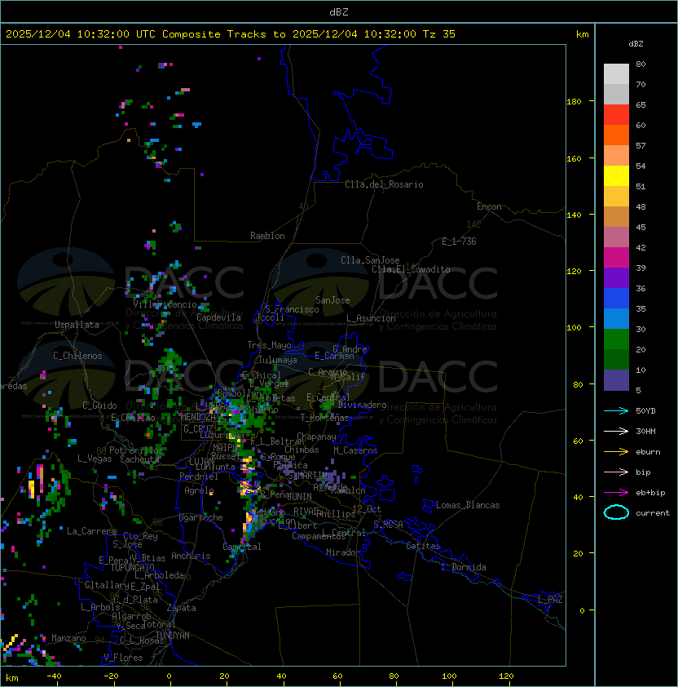Screen dimensions: 678x687
Task: Click the dBZ title at top
Action: 339,11
